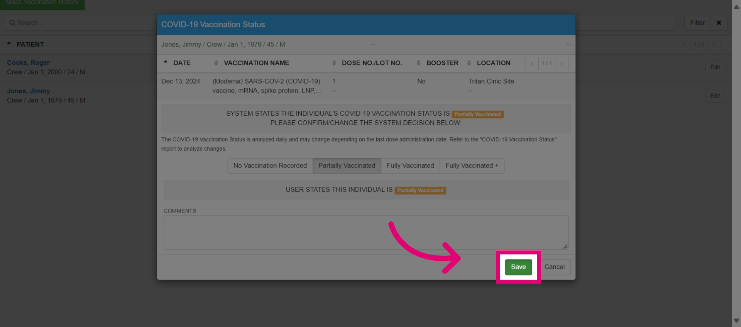Open Jones, Jimmy patient link in list
Image resolution: width=741 pixels, height=327 pixels.
29,91
